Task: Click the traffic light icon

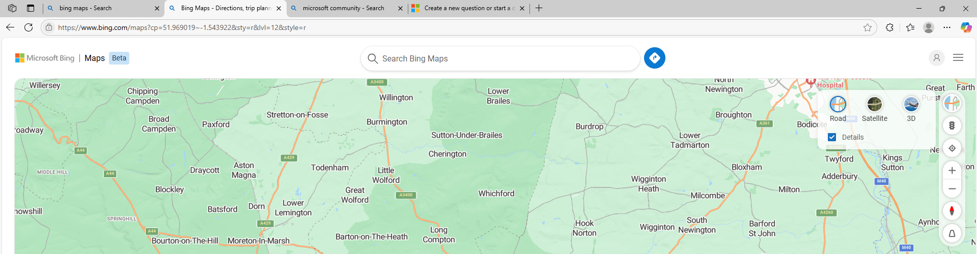Action: 952,125
